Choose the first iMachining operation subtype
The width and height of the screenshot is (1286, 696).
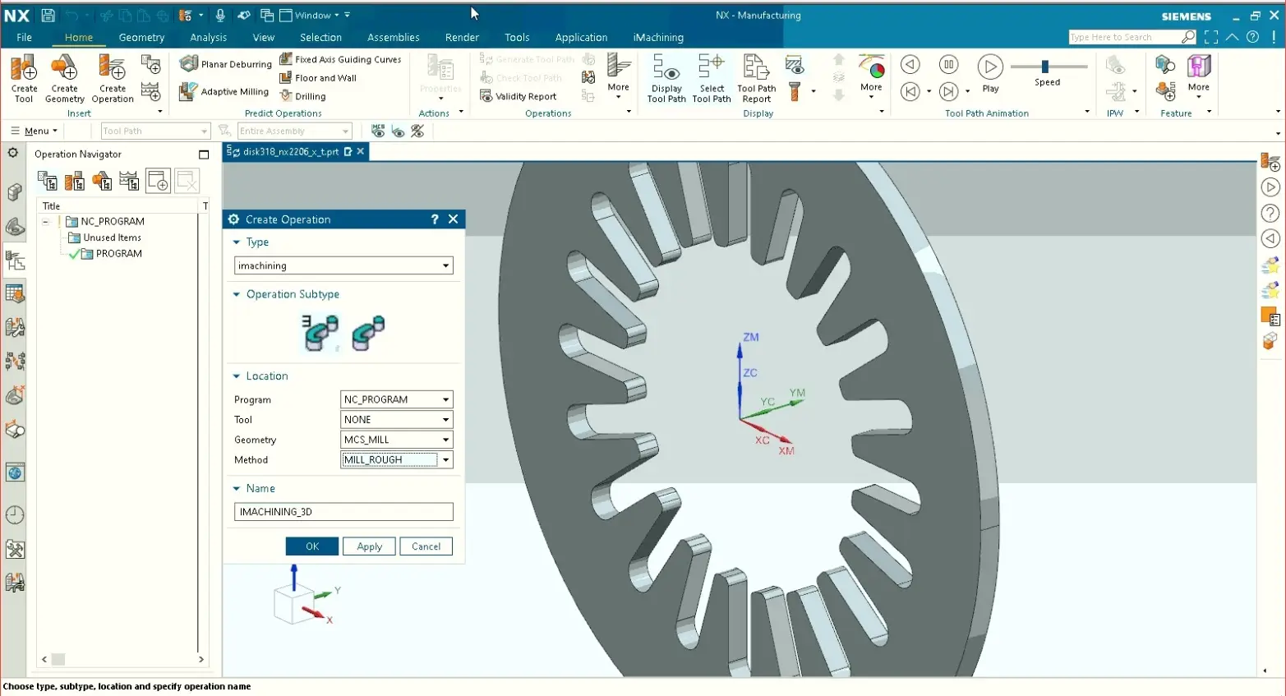(x=320, y=333)
